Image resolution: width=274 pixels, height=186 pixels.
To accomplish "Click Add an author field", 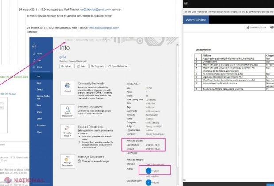I will pos(152,176).
